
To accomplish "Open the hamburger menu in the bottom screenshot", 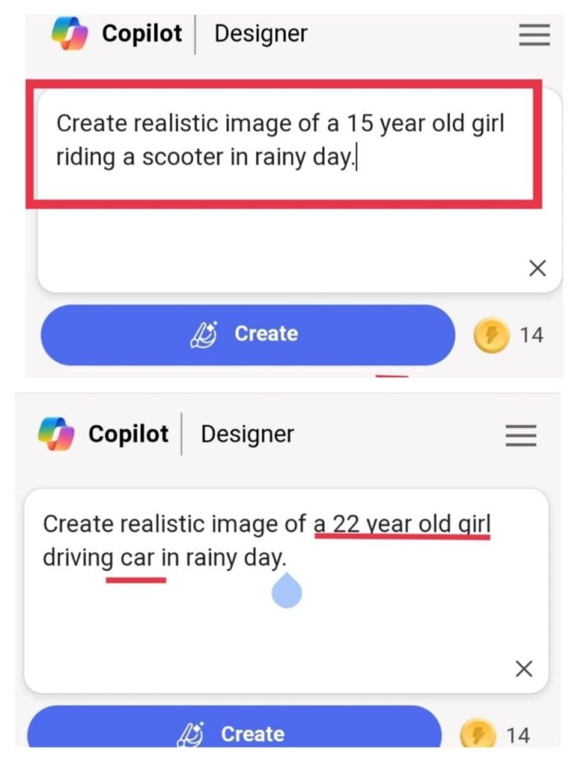I will tap(521, 435).
